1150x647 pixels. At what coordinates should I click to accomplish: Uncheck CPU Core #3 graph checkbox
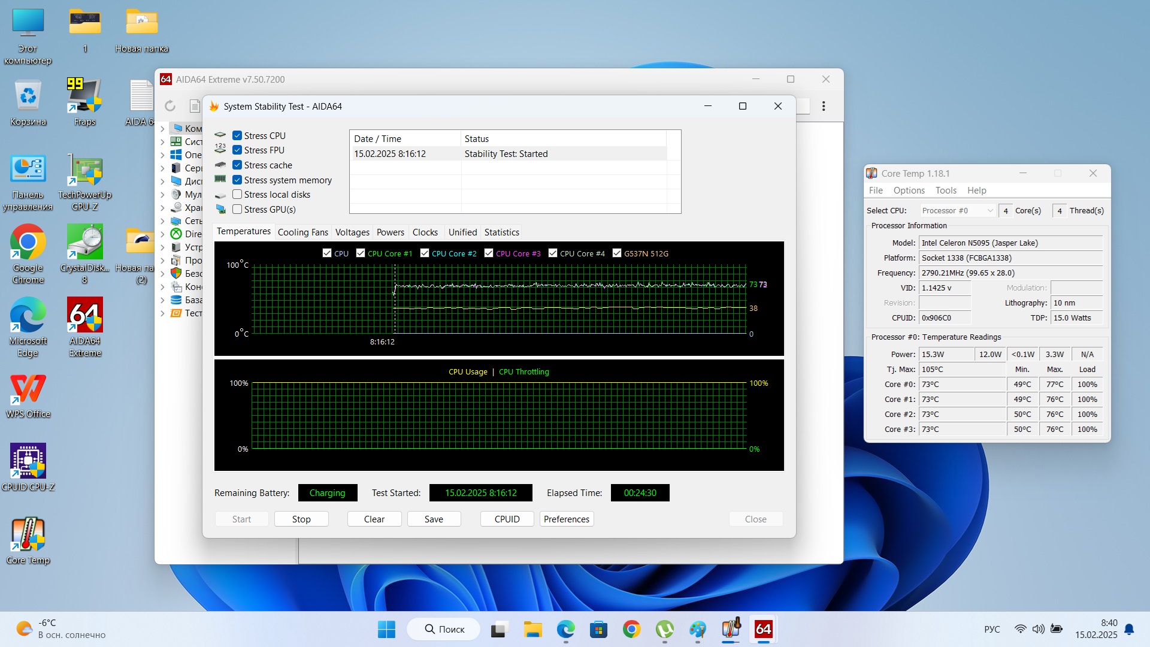pyautogui.click(x=489, y=253)
